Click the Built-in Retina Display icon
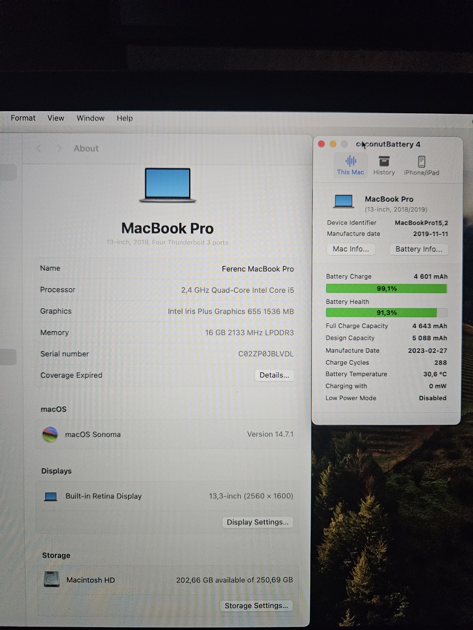 coord(51,497)
